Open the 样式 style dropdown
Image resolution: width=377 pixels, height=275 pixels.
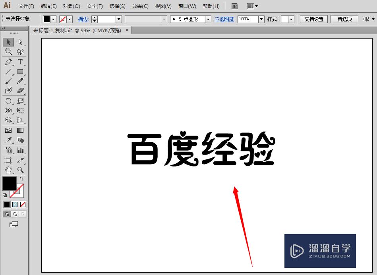coord(291,19)
